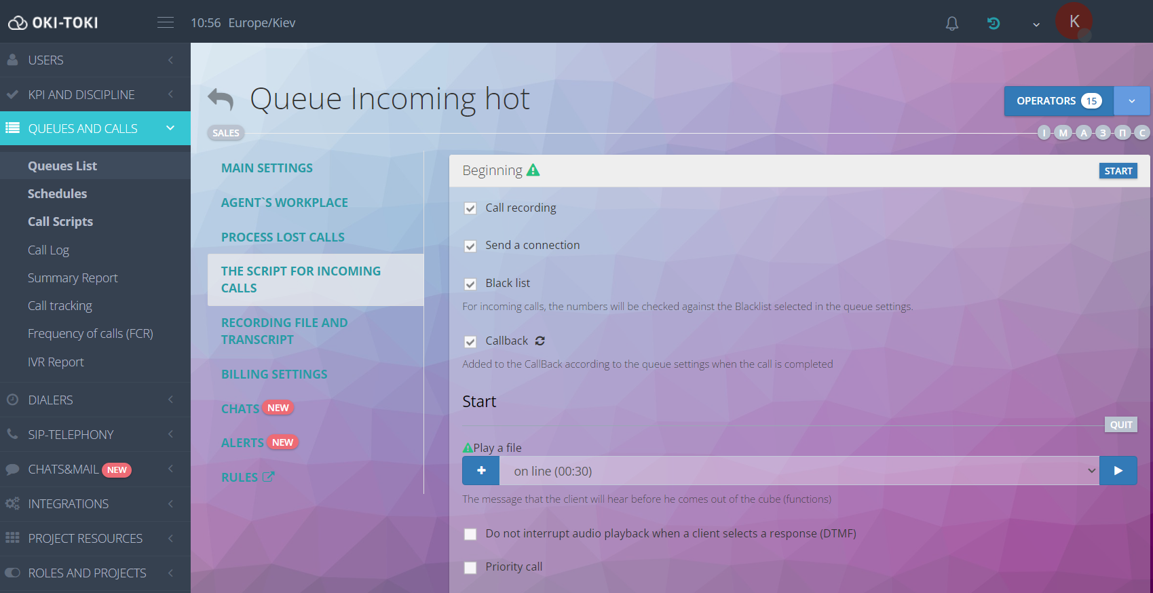Open the Main Settings tab
The height and width of the screenshot is (593, 1153).
267,168
